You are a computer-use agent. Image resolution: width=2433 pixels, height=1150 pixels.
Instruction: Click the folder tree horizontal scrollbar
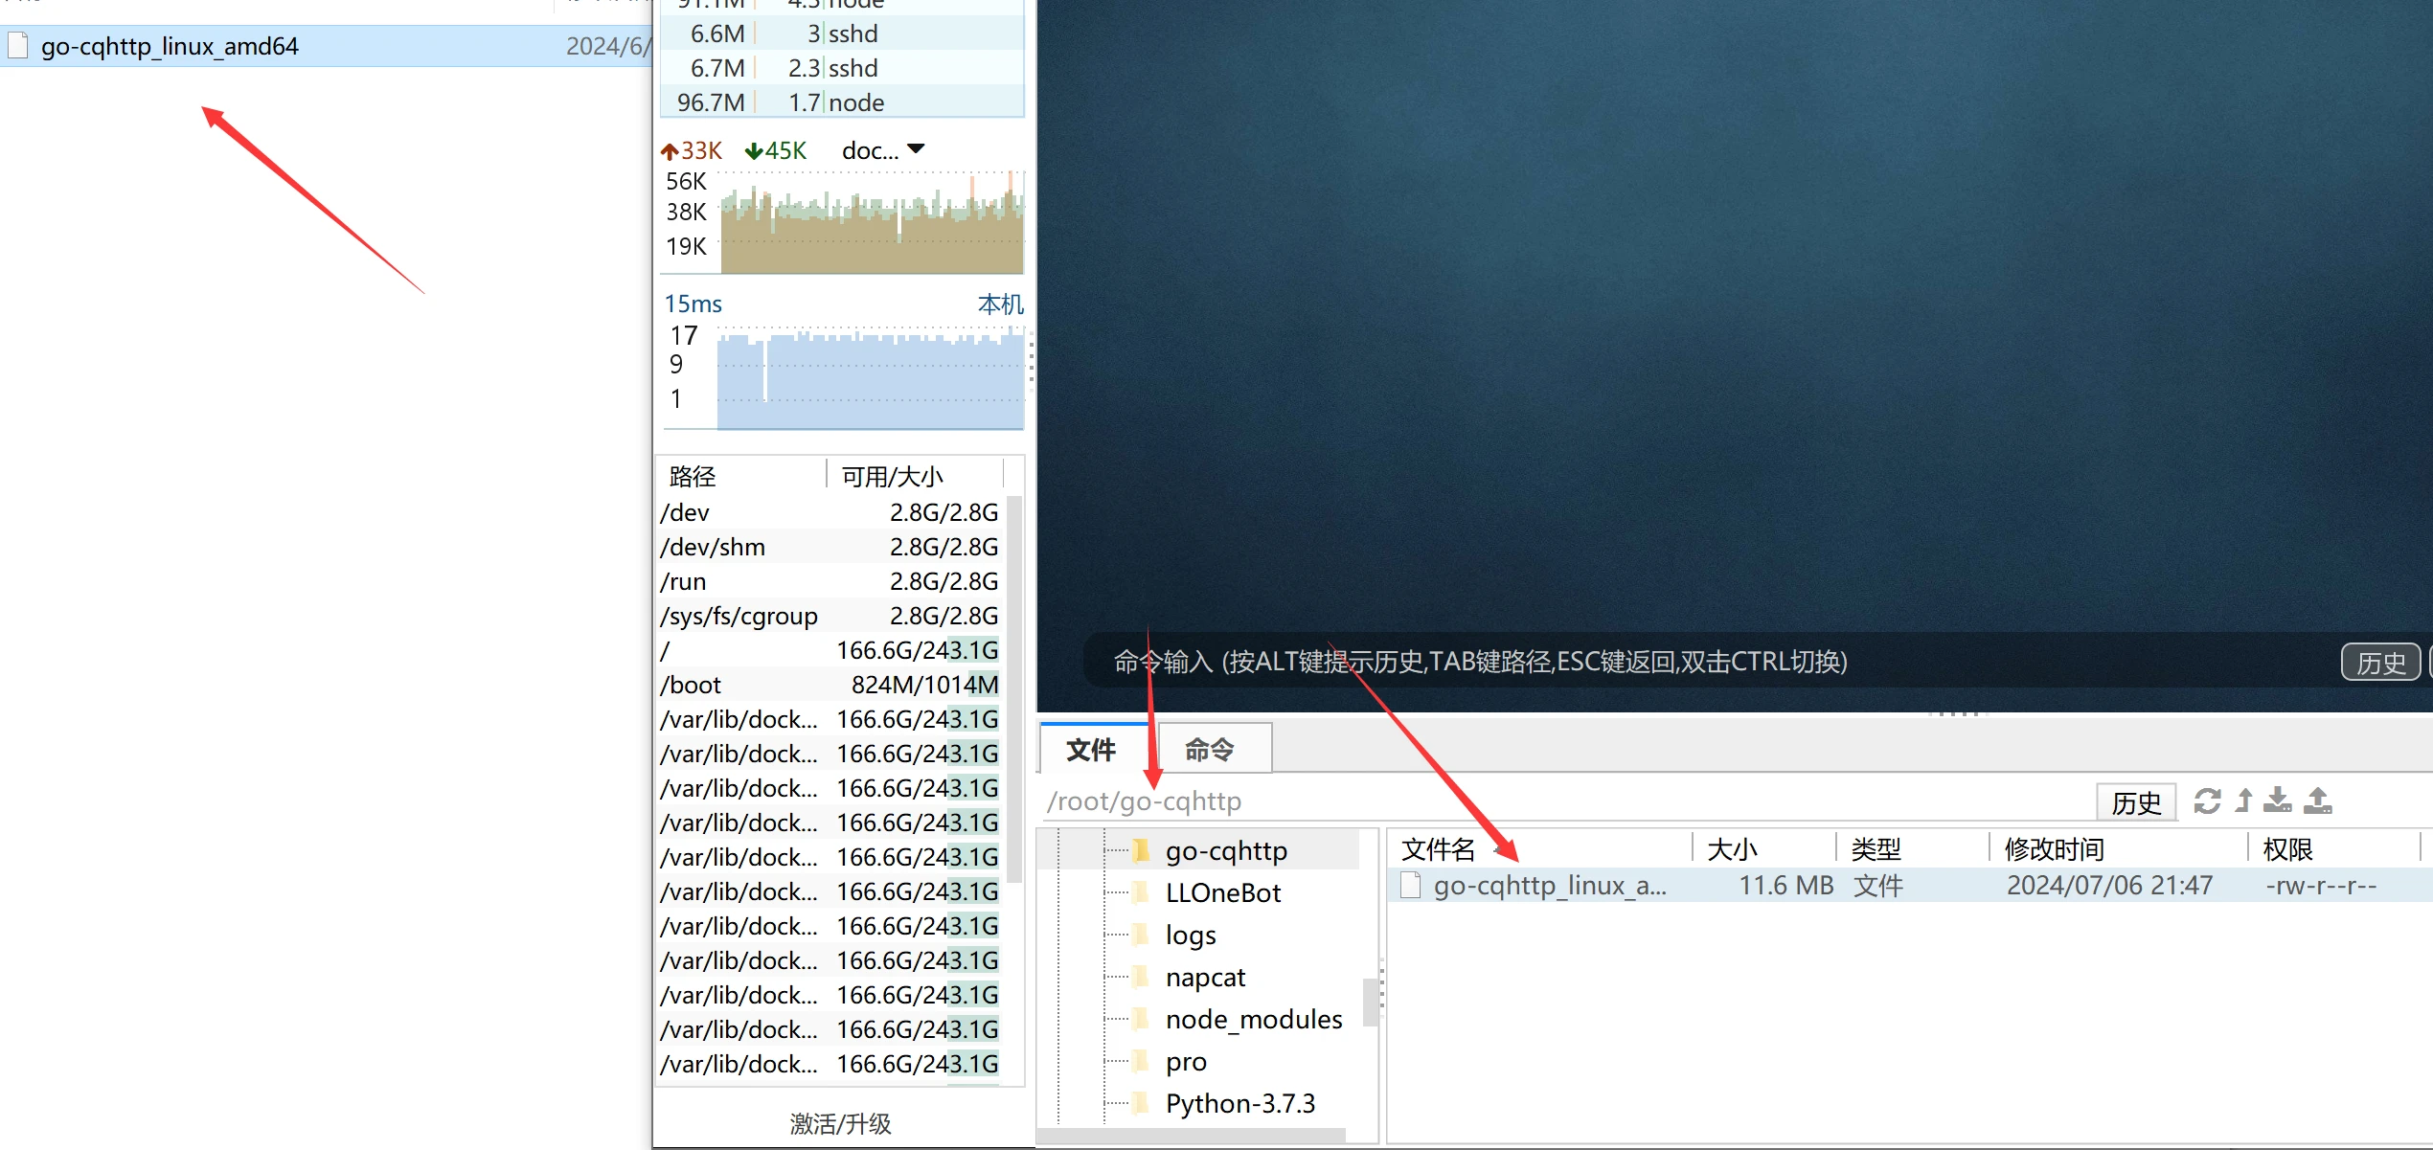coord(1192,1136)
